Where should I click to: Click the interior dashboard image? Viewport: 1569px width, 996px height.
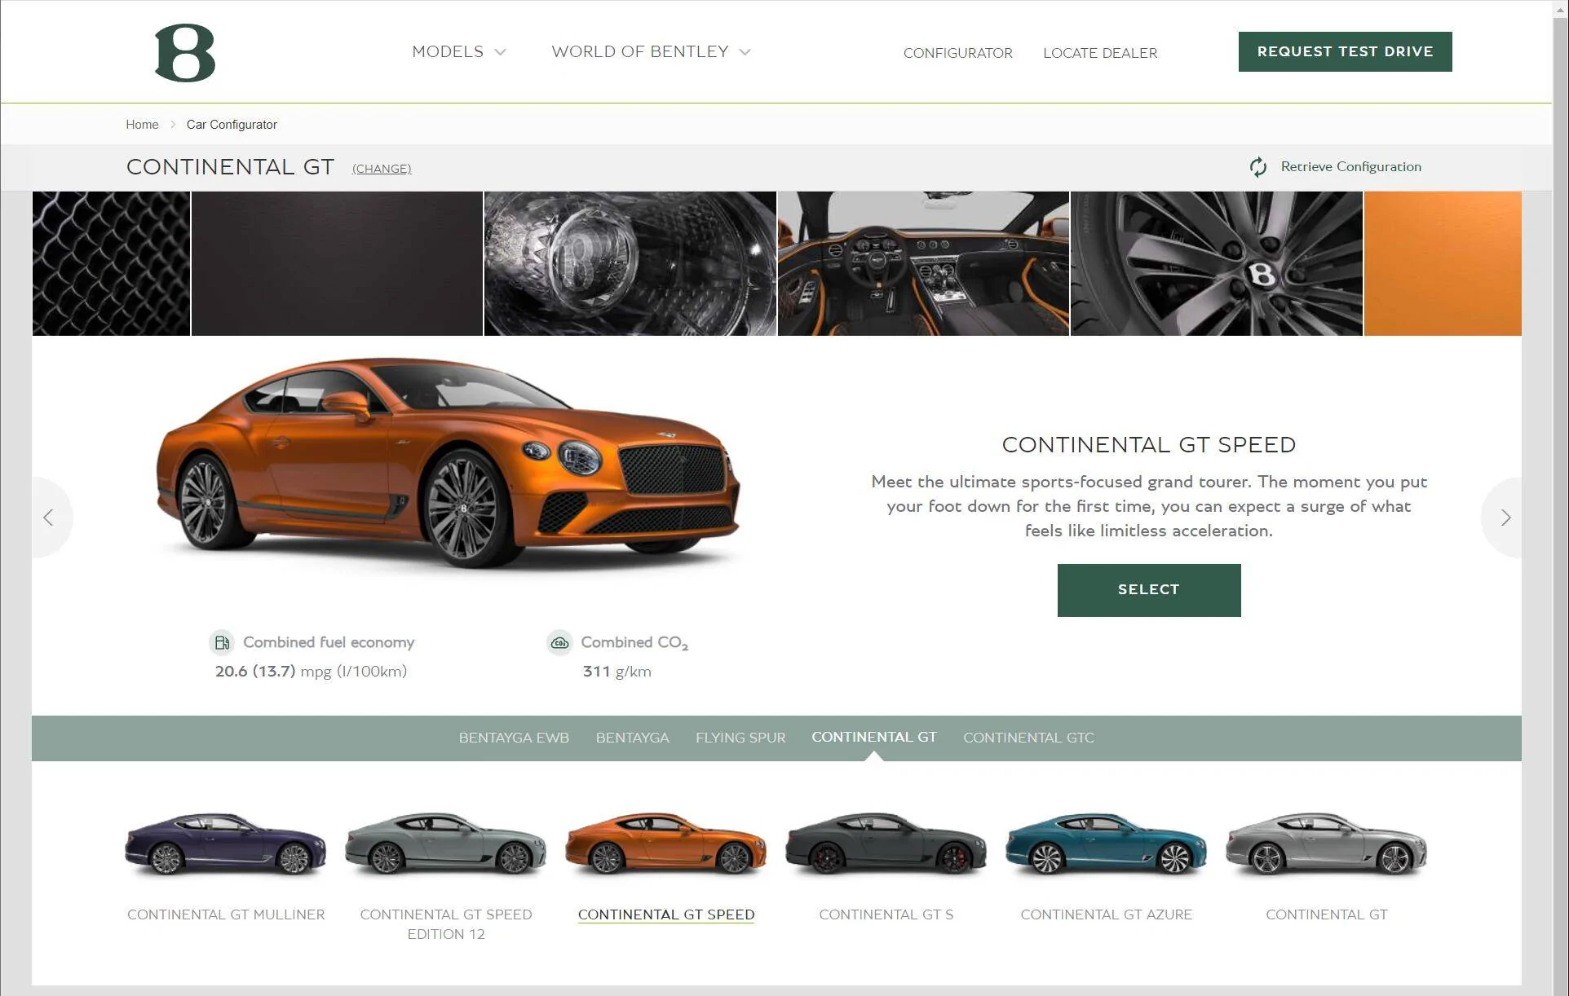click(x=923, y=263)
